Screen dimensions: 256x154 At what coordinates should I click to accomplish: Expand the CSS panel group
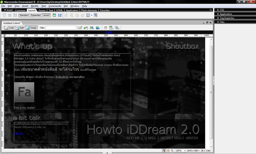coord(222,10)
